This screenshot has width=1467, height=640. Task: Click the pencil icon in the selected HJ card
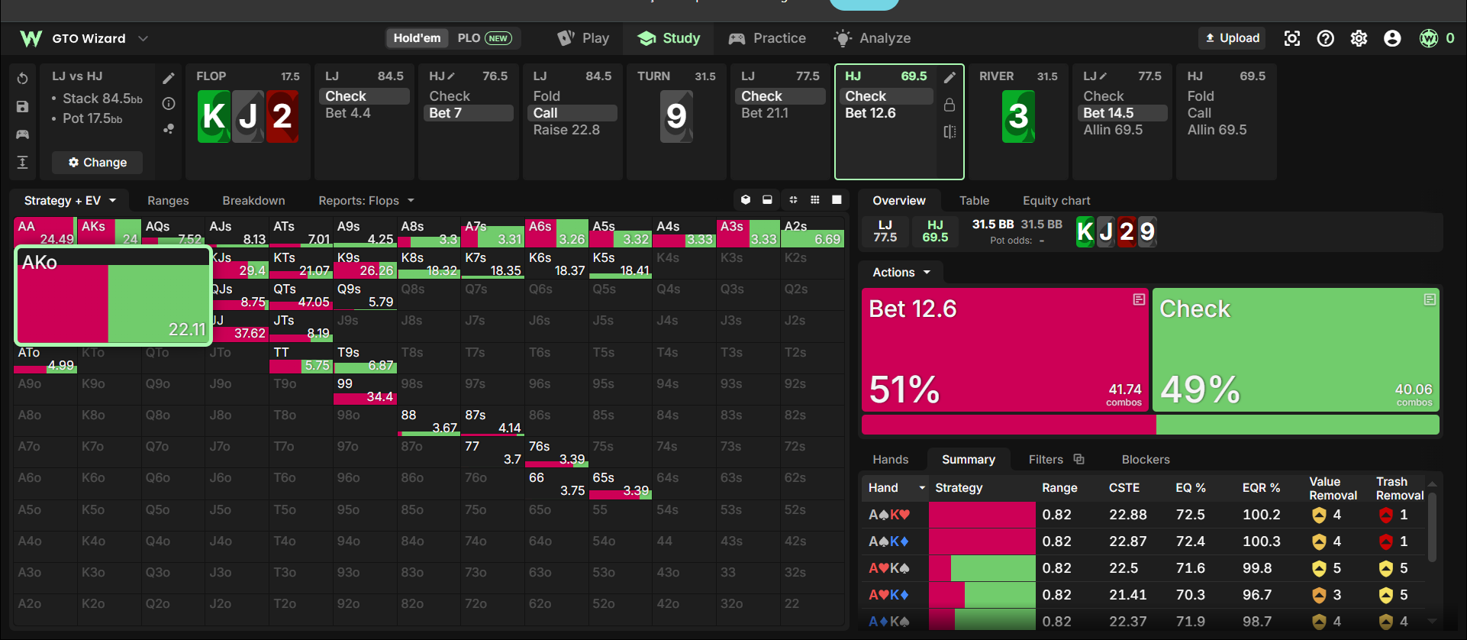[950, 77]
